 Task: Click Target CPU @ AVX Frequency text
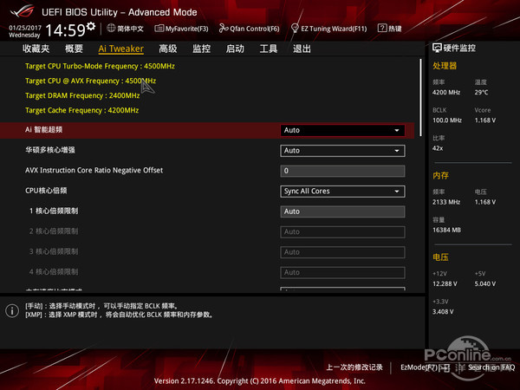point(90,81)
